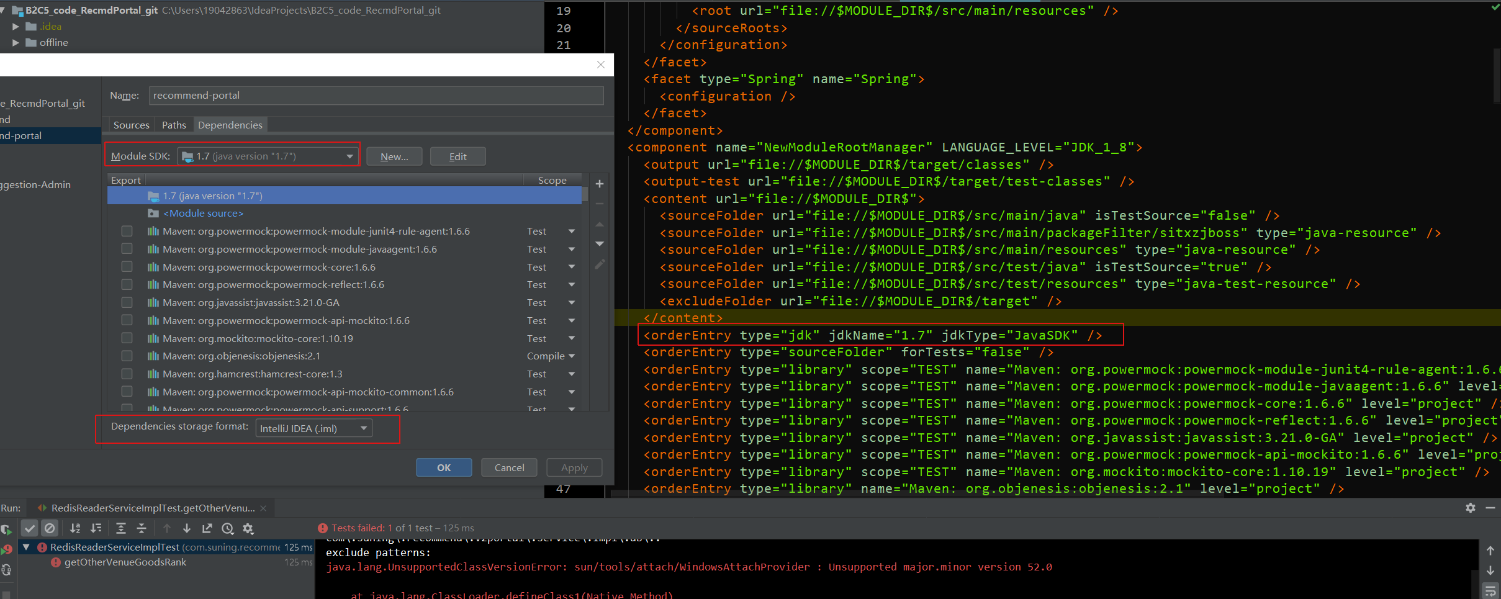This screenshot has height=599, width=1501.
Task: Close the RedisReaderServiceImplTest run tab
Action: point(263,508)
